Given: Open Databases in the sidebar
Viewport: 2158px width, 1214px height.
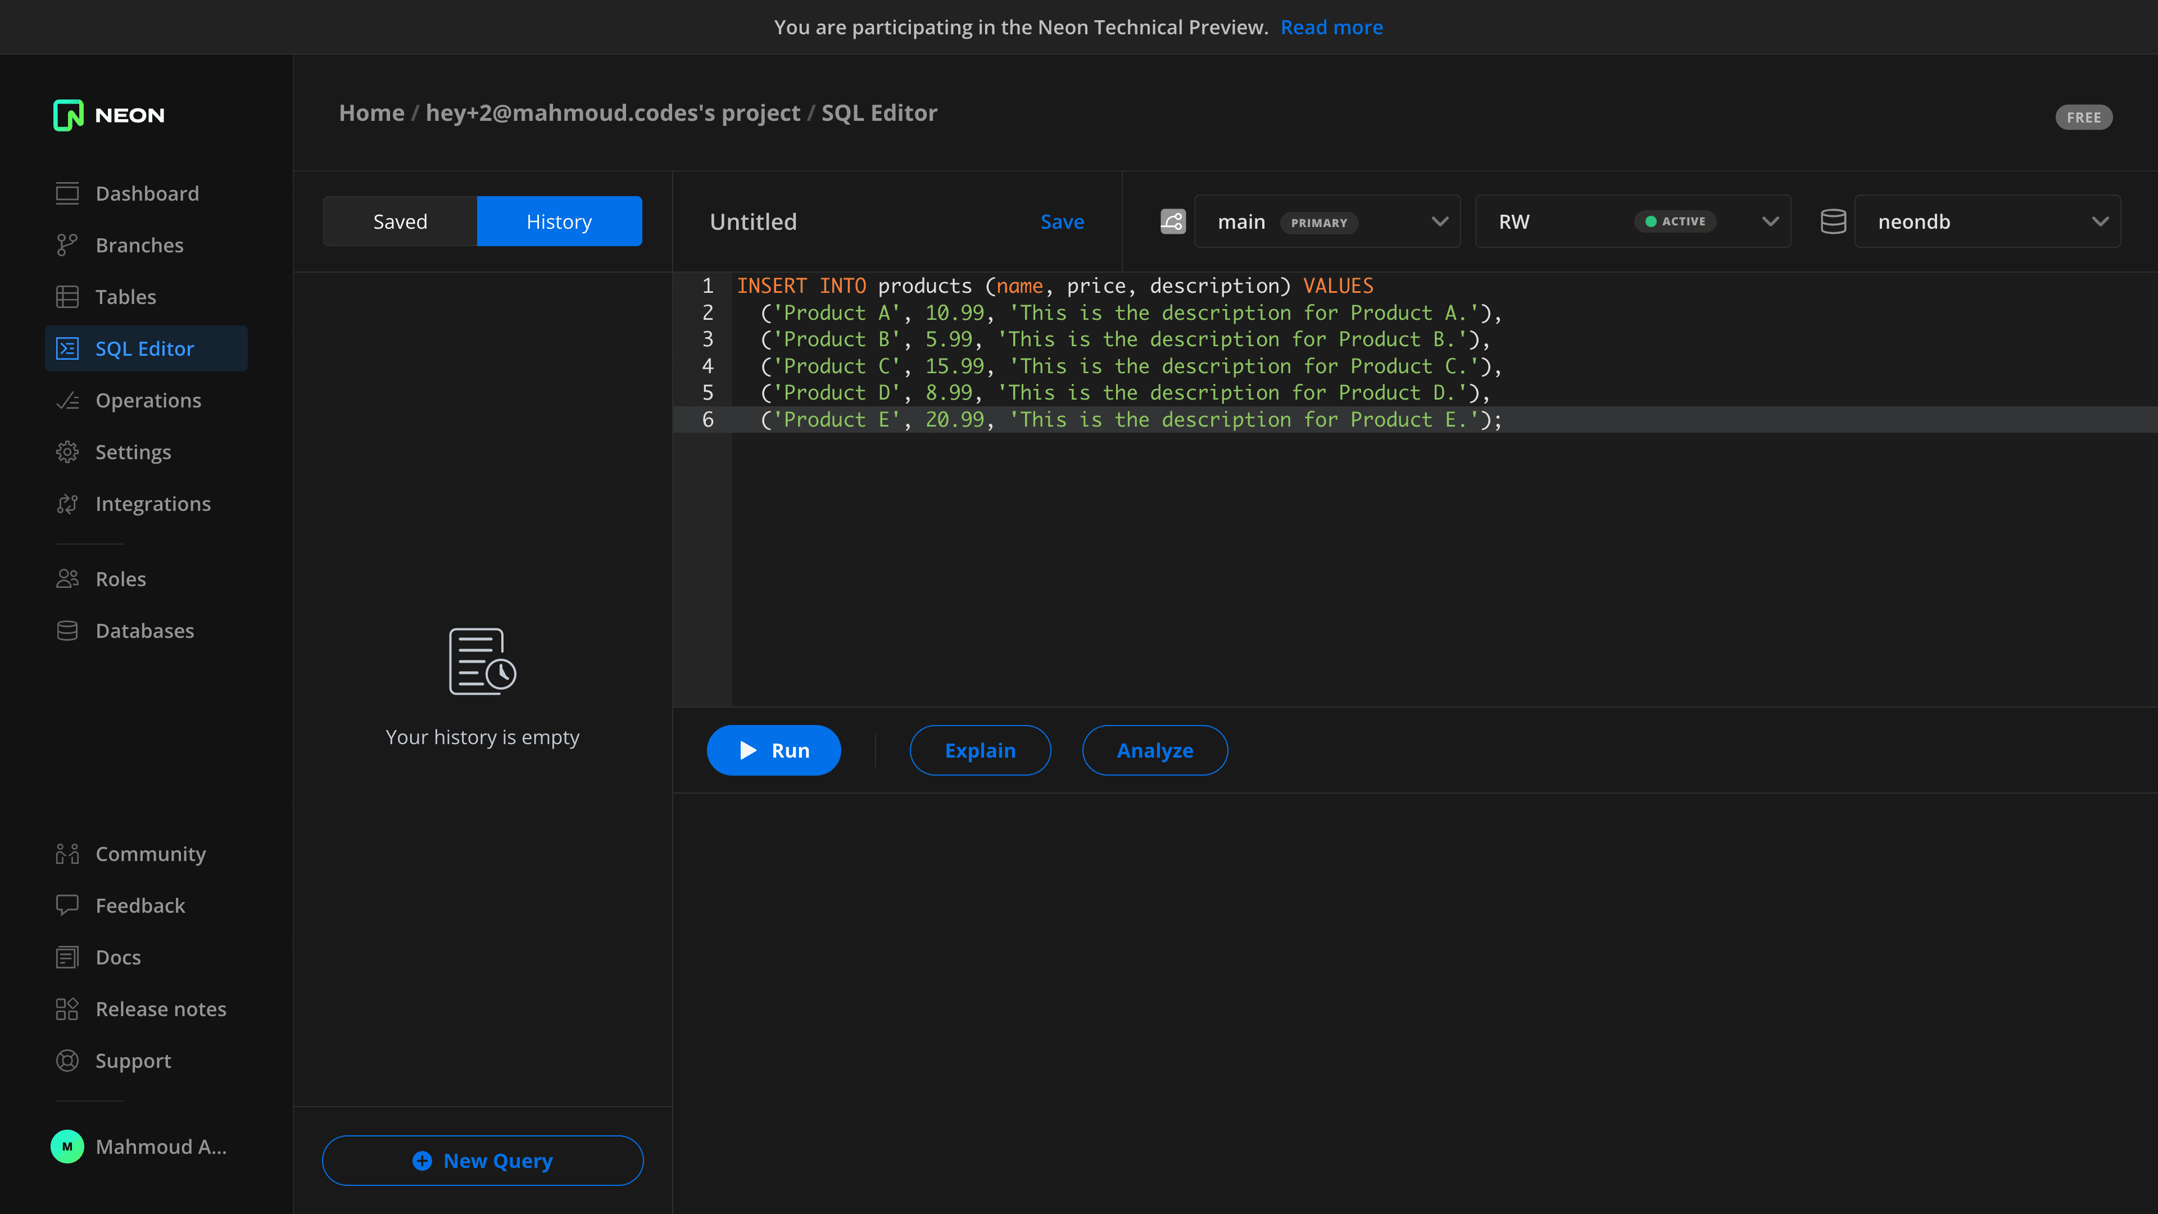Looking at the screenshot, I should click(x=144, y=631).
